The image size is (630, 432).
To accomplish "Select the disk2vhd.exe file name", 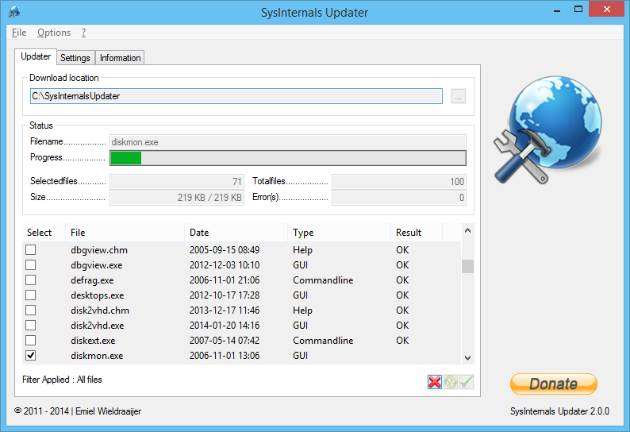I will 98,326.
